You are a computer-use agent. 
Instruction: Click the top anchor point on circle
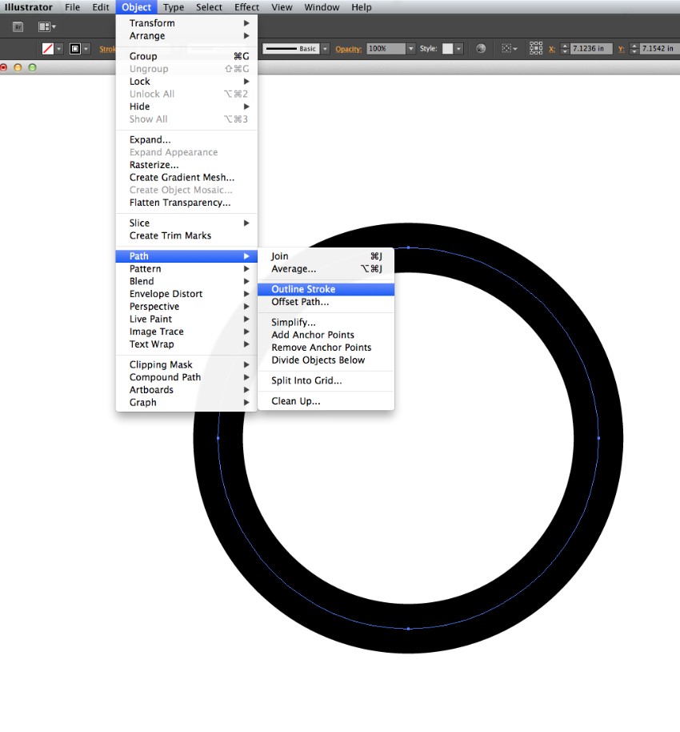409,247
